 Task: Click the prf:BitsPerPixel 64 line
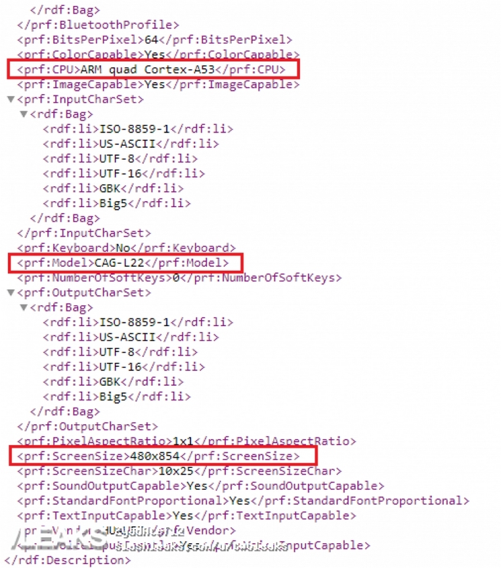point(155,40)
